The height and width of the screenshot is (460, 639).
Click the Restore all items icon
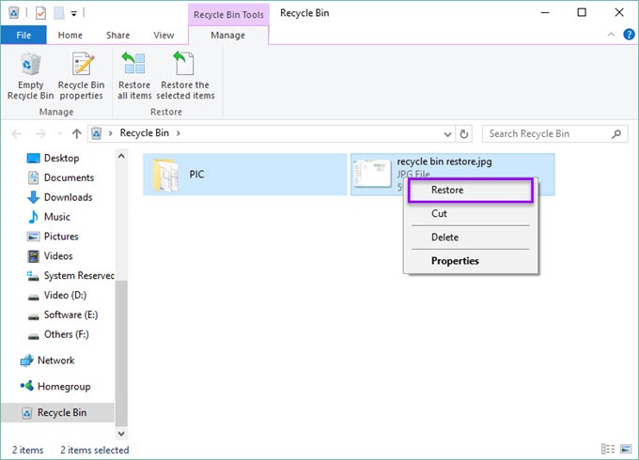(134, 76)
